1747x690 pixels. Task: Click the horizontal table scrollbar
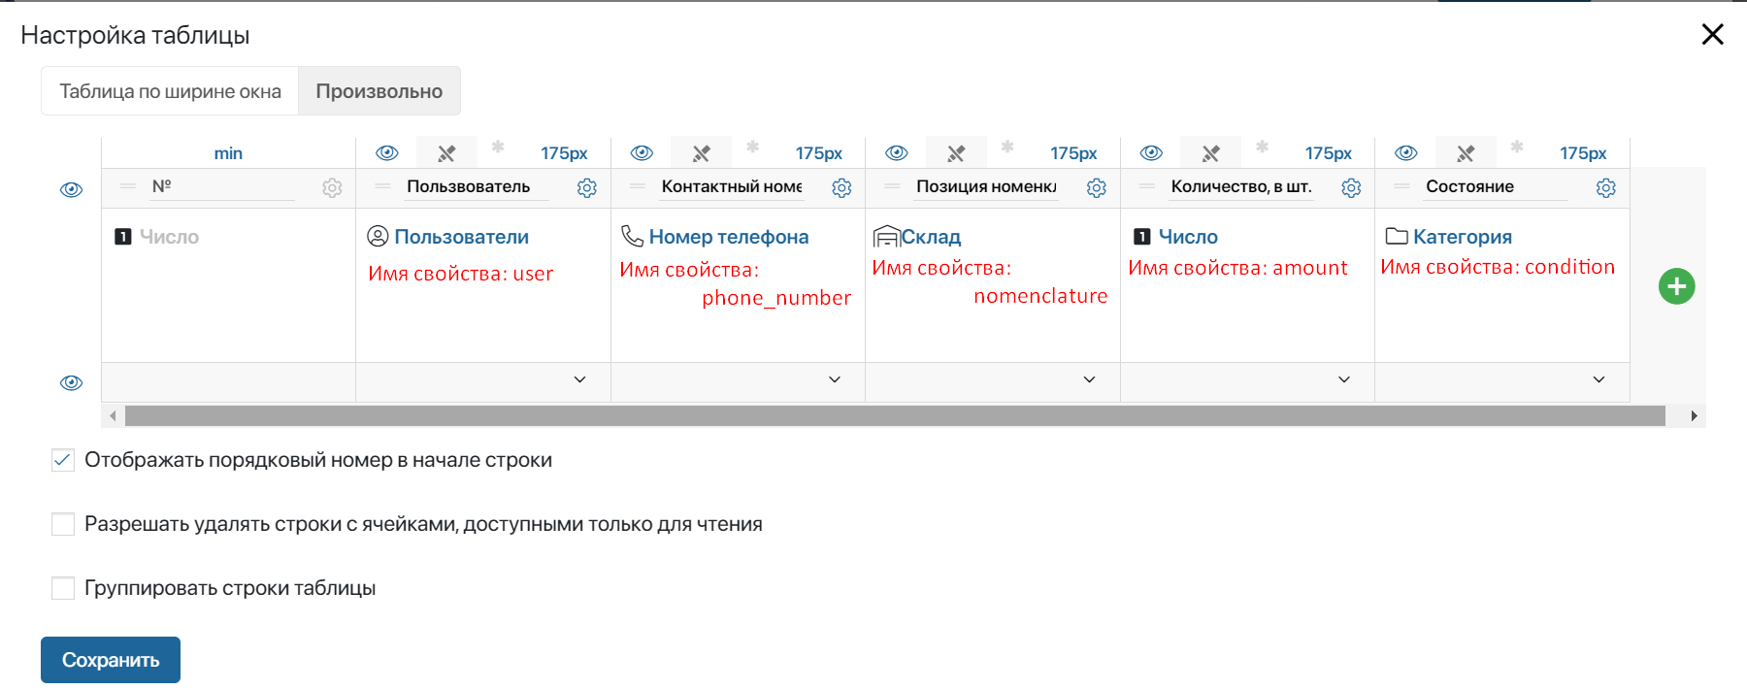[893, 416]
